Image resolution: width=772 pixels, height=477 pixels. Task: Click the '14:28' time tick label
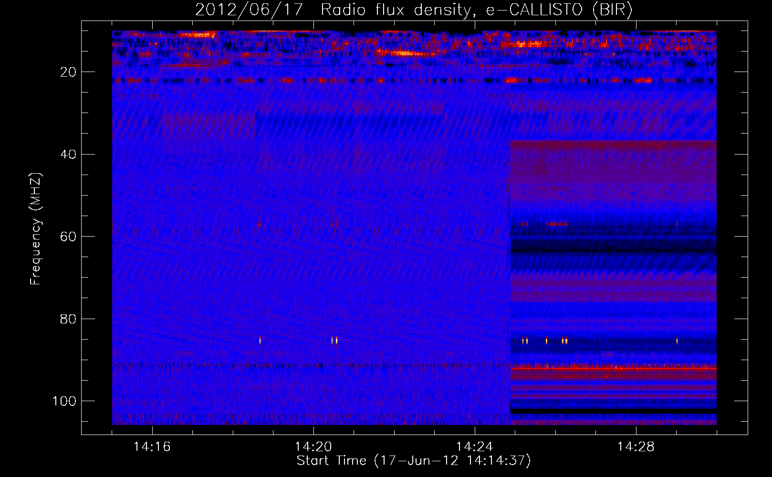pyautogui.click(x=636, y=447)
